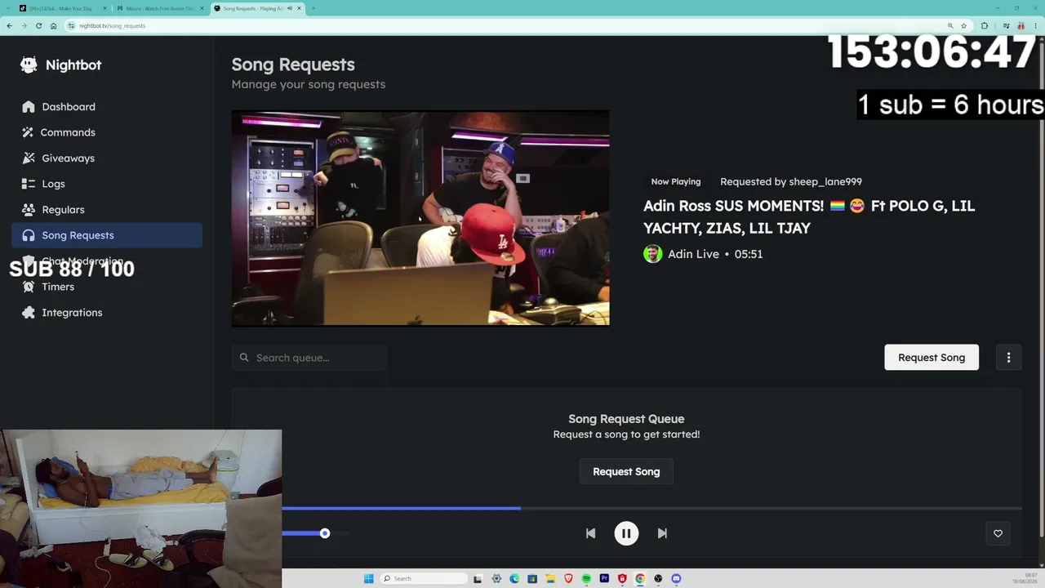
Task: Click the white Request Song button
Action: coord(932,358)
